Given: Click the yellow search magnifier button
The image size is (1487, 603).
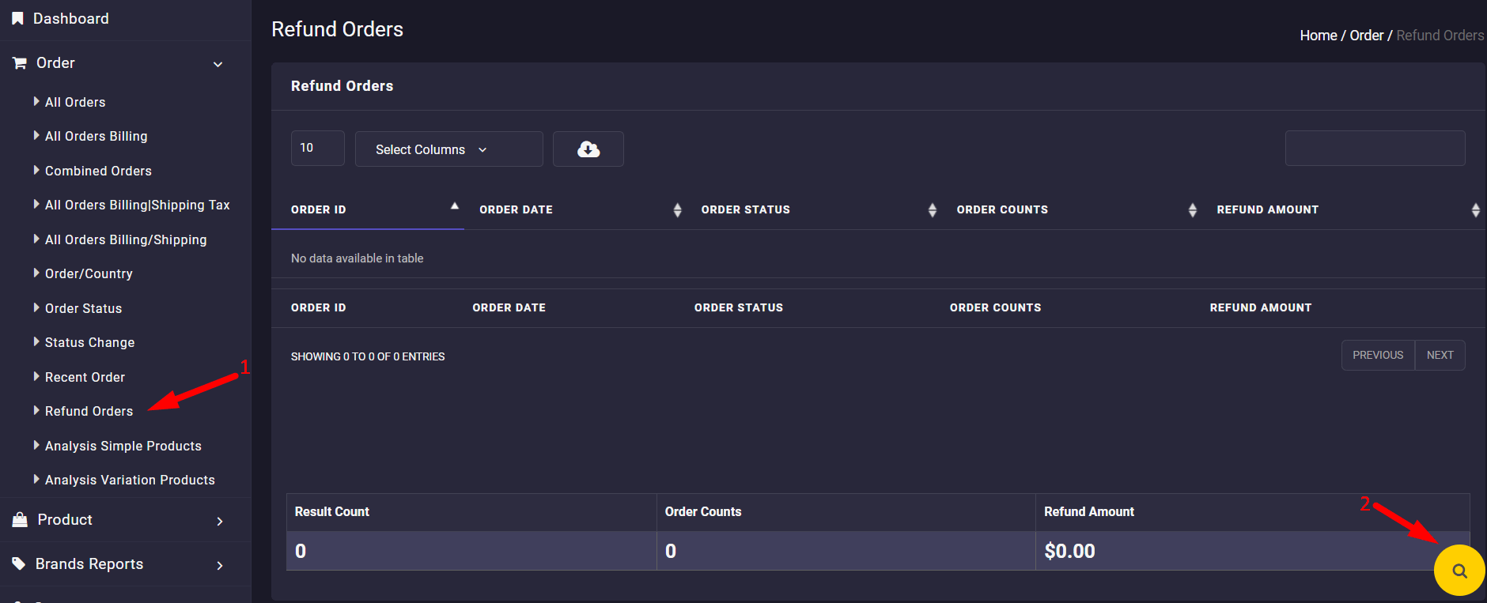Looking at the screenshot, I should point(1459,571).
